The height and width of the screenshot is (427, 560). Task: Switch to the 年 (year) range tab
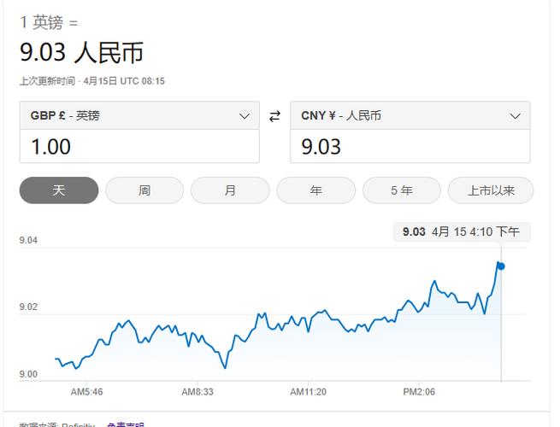(x=315, y=190)
